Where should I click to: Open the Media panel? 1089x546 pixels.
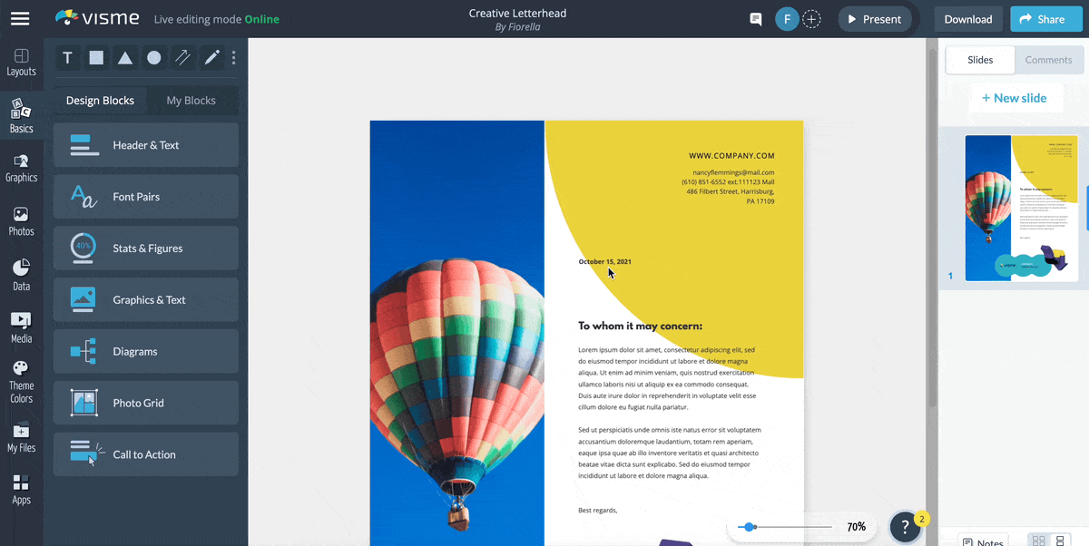pos(22,326)
